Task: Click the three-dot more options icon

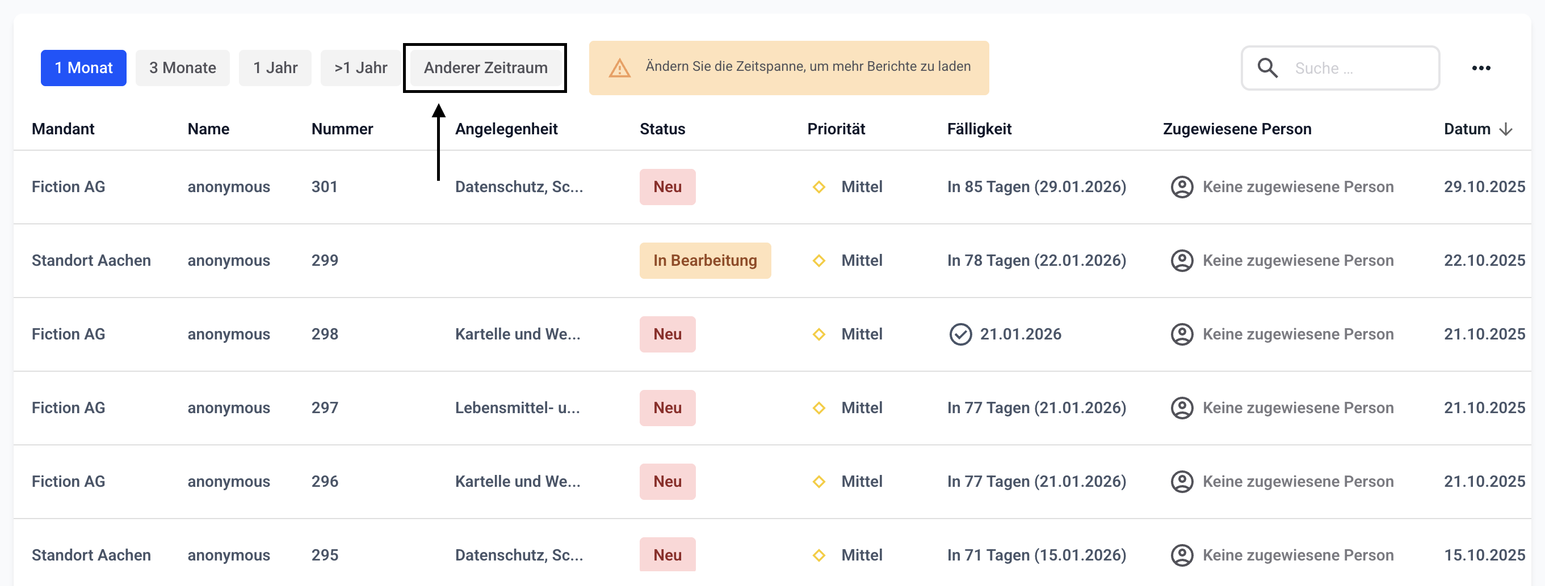Action: click(1481, 68)
